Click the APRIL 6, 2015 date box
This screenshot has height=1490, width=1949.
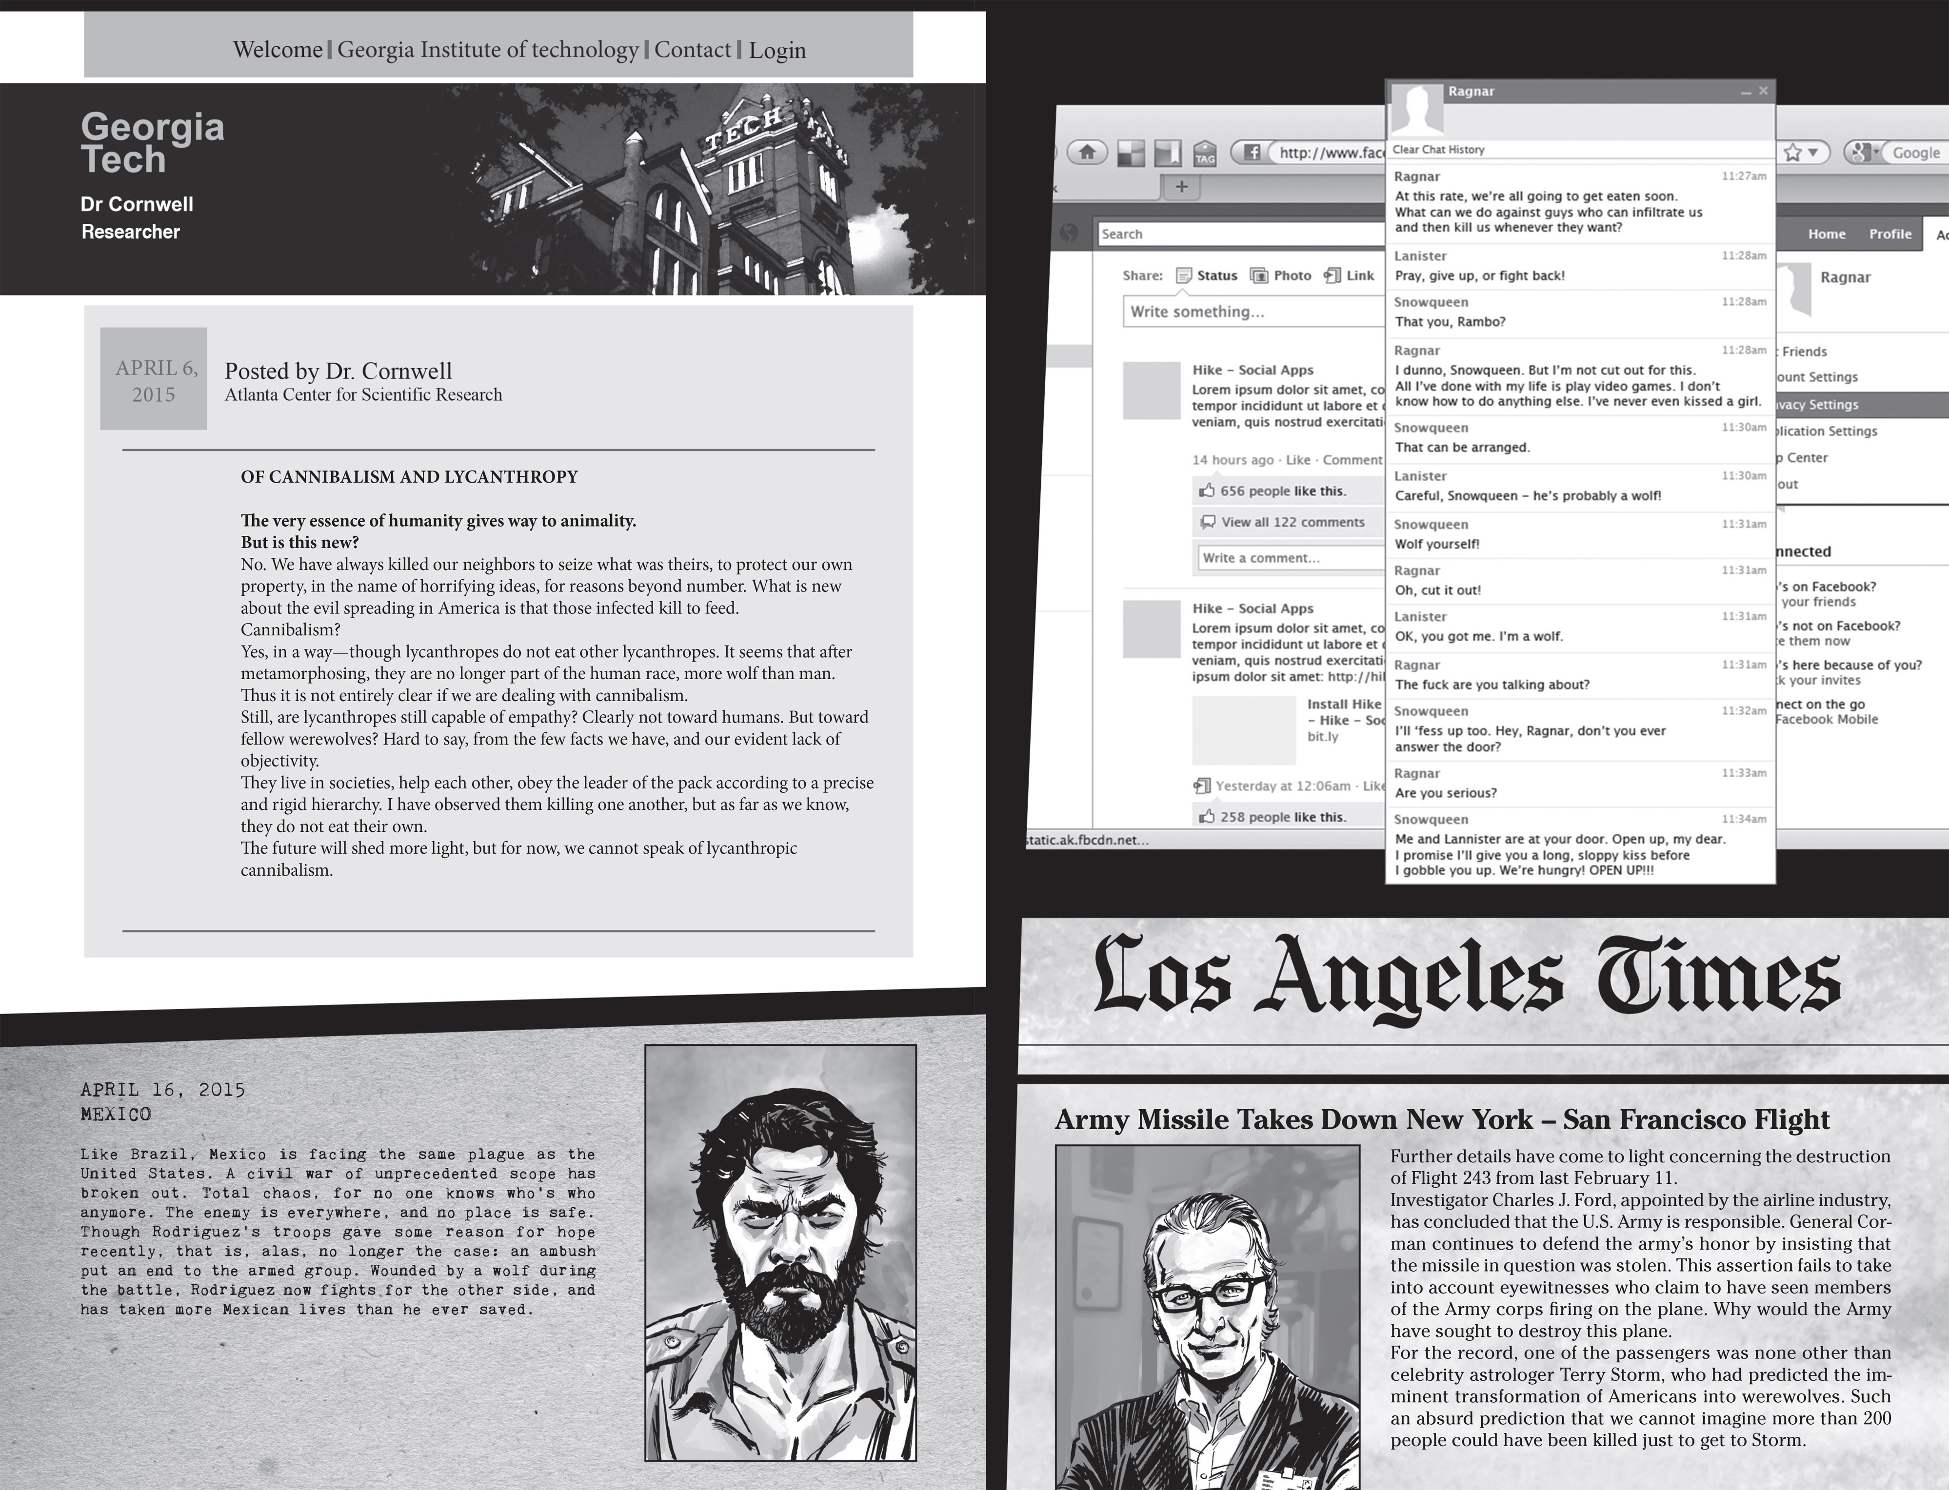tap(154, 379)
